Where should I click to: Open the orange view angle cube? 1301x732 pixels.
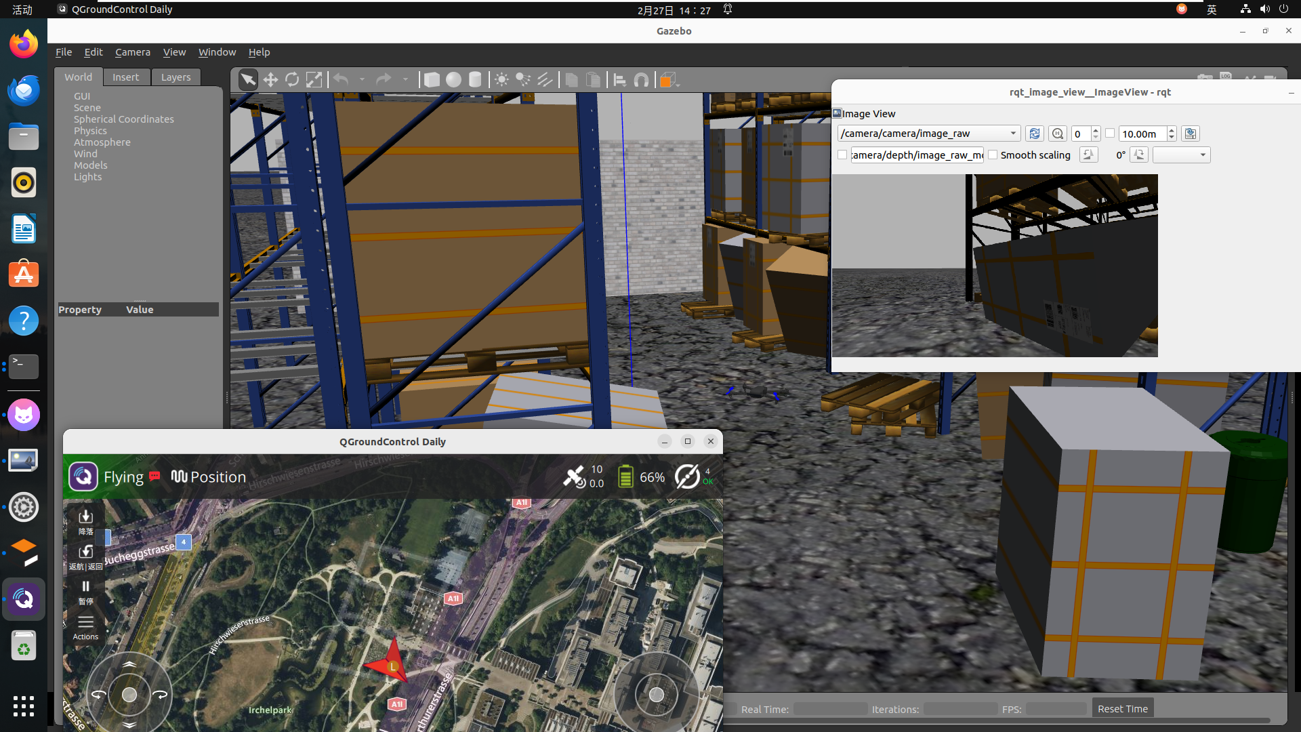[x=667, y=80]
